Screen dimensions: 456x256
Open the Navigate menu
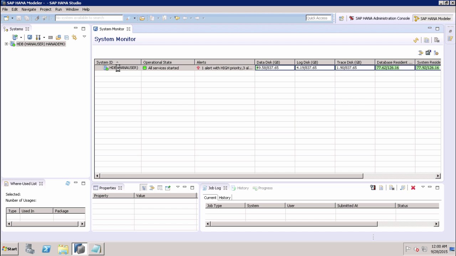[28, 9]
